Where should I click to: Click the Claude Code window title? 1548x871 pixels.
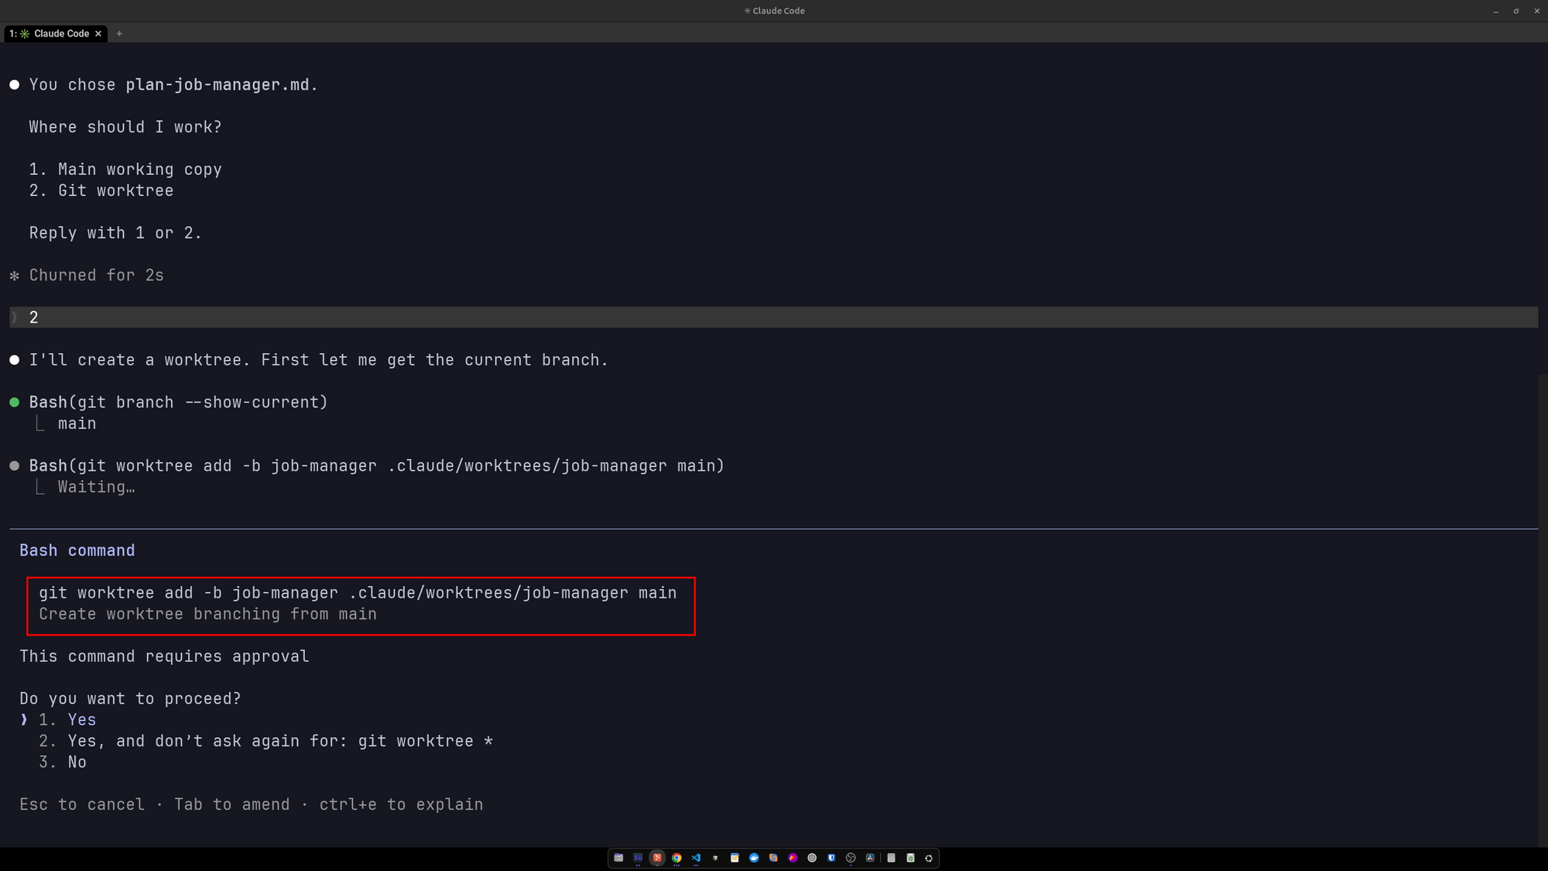tap(774, 11)
